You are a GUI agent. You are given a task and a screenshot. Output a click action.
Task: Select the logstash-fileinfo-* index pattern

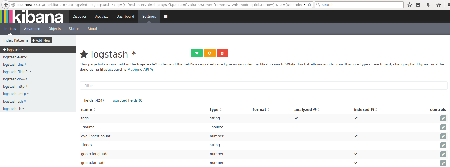coord(38,72)
